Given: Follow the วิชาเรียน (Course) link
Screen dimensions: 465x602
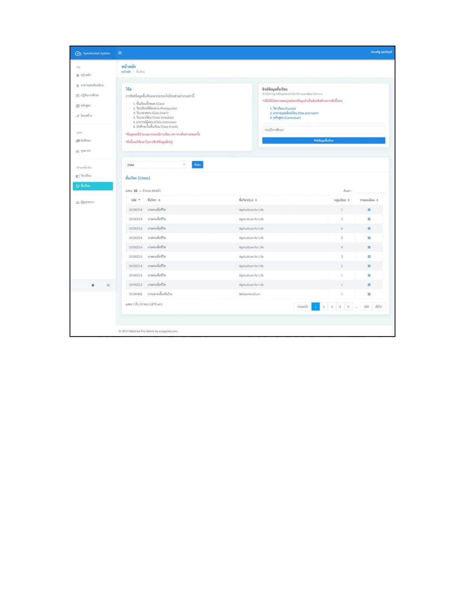Looking at the screenshot, I should [x=284, y=109].
